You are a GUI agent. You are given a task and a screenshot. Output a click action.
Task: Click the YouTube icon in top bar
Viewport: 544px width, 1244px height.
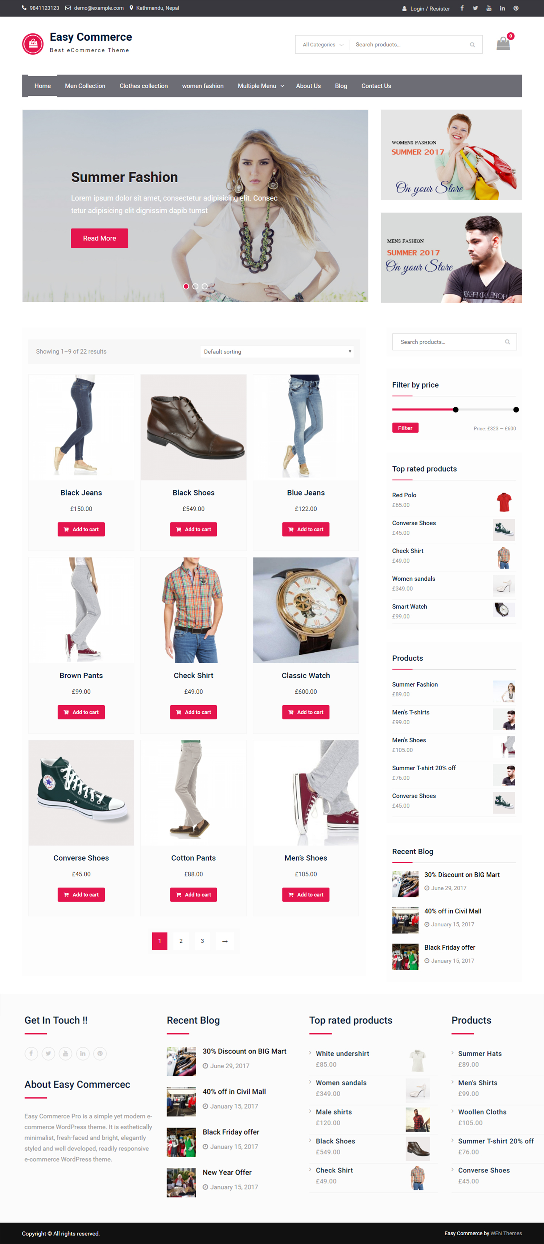(x=489, y=8)
